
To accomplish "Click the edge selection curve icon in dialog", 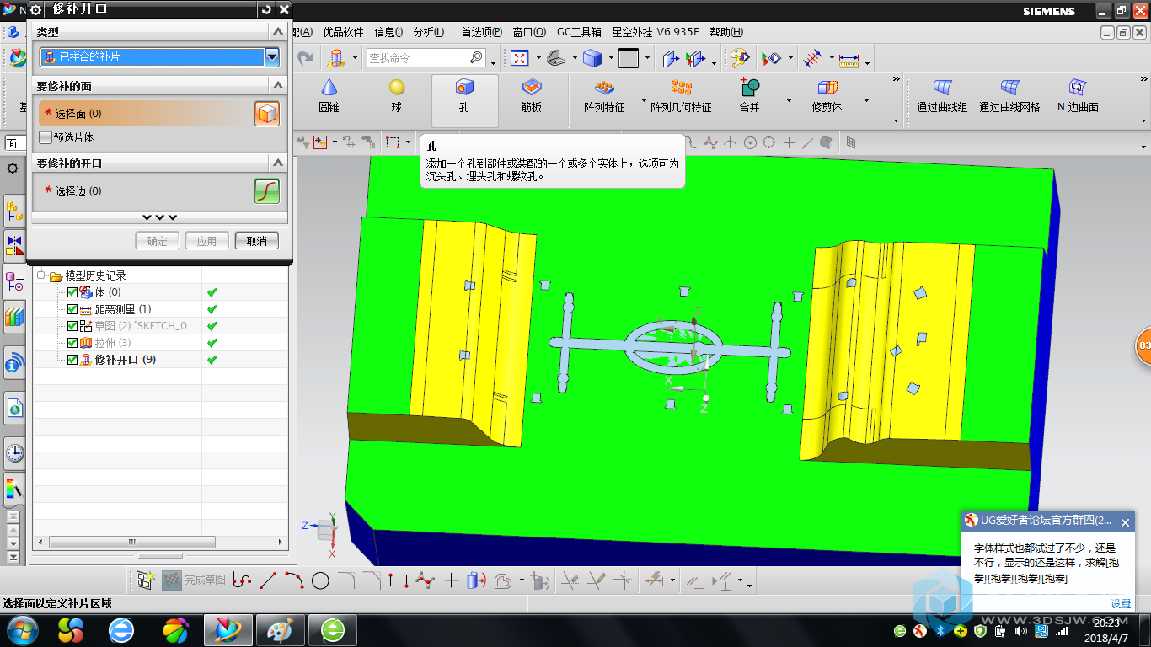I will [267, 191].
